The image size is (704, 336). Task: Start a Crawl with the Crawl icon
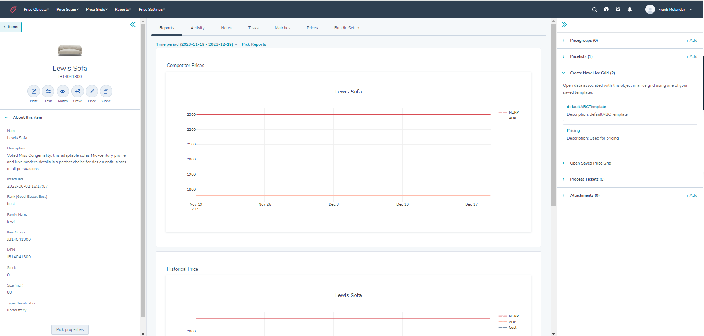point(77,92)
